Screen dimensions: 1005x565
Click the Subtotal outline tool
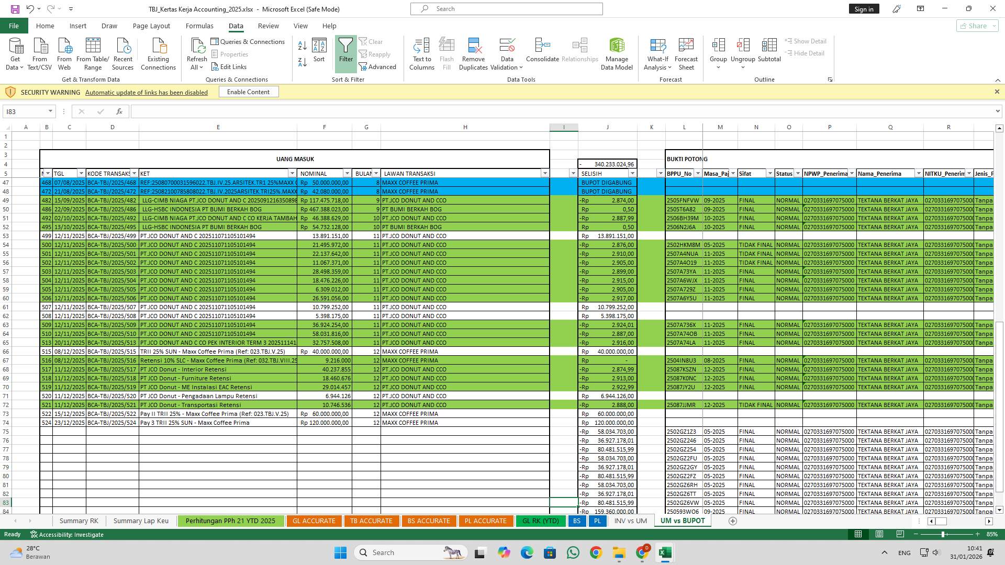pyautogui.click(x=769, y=52)
